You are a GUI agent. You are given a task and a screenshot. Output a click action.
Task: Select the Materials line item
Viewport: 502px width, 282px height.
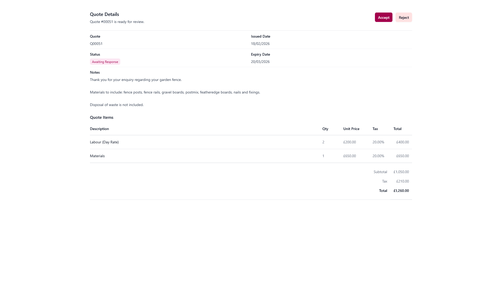(97, 156)
